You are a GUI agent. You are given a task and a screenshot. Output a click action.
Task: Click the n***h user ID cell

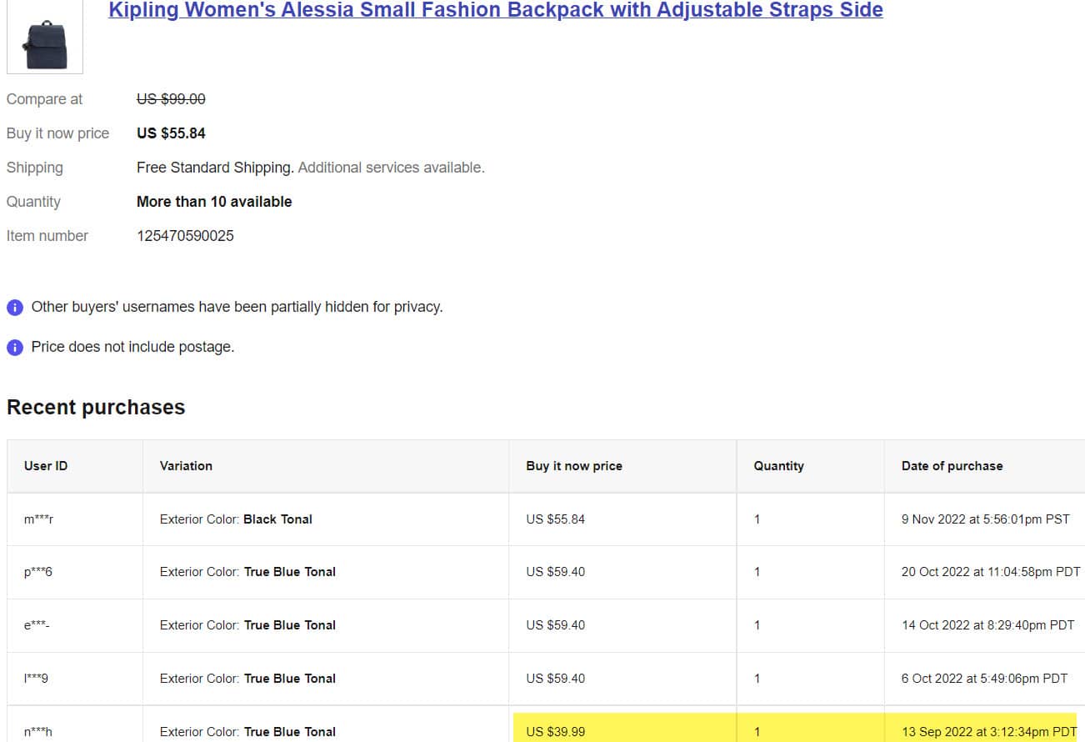(38, 732)
